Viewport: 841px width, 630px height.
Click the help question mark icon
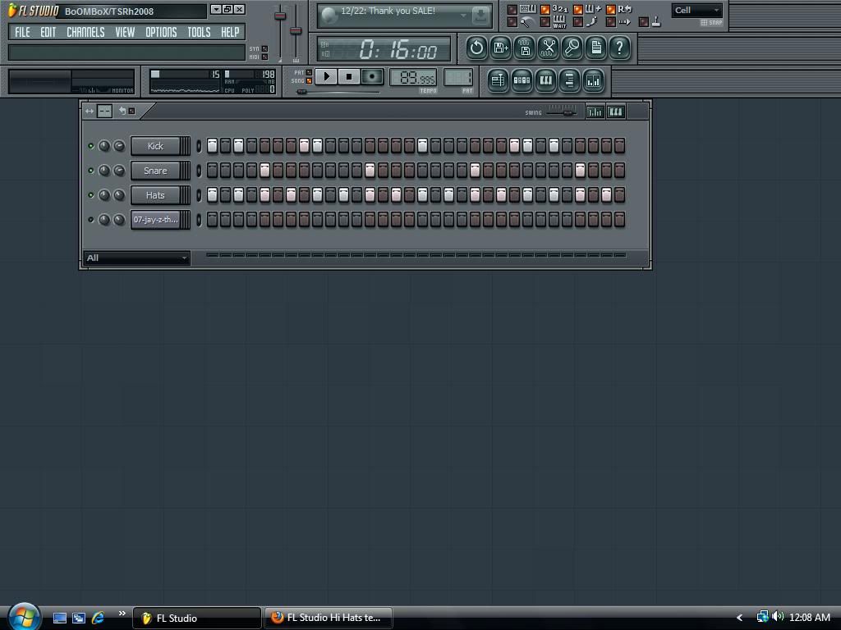point(619,48)
